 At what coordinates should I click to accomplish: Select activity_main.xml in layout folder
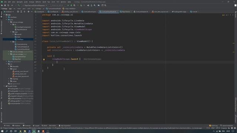tap(20, 74)
